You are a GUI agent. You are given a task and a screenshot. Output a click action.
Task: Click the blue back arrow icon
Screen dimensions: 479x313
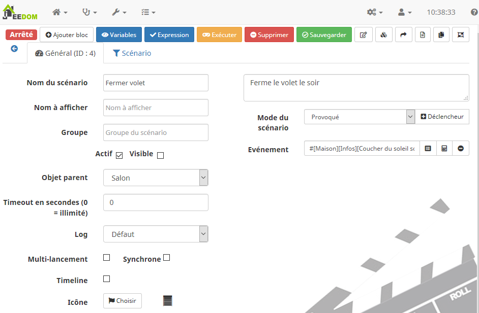(14, 49)
